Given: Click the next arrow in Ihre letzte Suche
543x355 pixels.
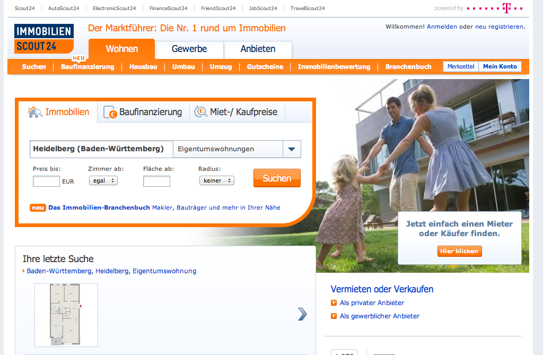Looking at the screenshot, I should pos(302,314).
